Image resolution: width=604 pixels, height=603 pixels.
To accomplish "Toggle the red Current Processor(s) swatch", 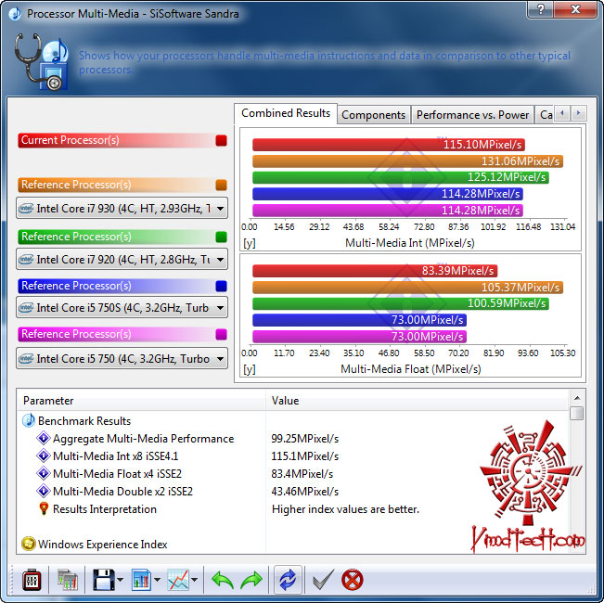I will click(x=221, y=141).
